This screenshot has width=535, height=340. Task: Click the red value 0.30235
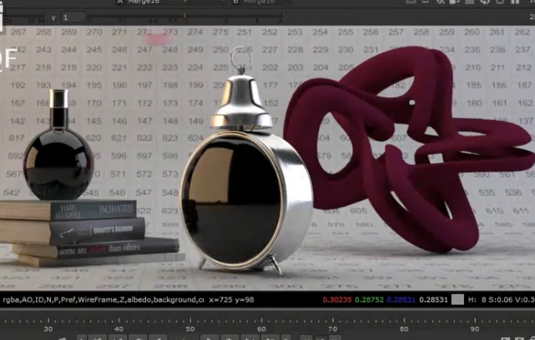tap(337, 300)
